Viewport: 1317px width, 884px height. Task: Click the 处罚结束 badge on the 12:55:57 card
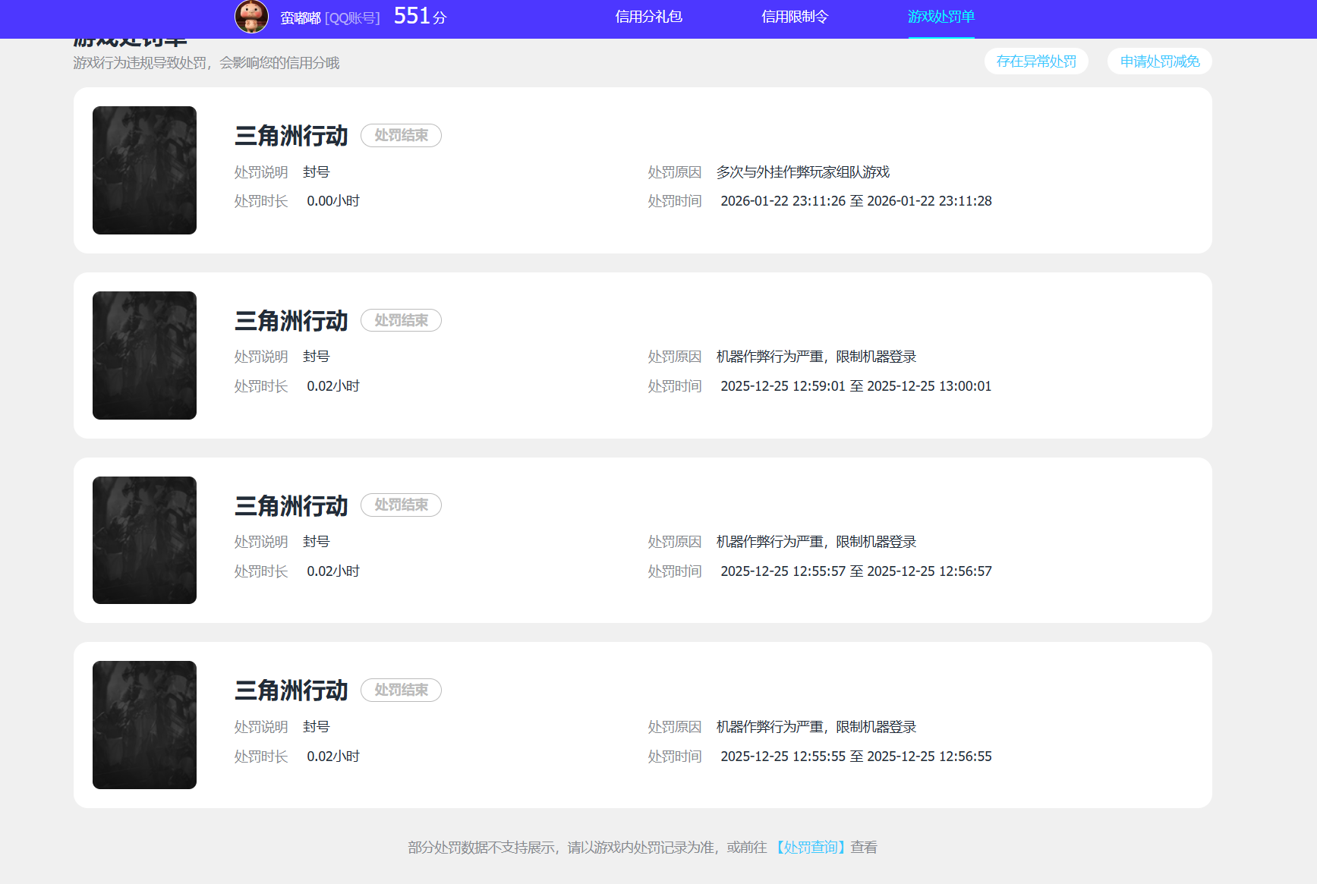click(x=401, y=505)
